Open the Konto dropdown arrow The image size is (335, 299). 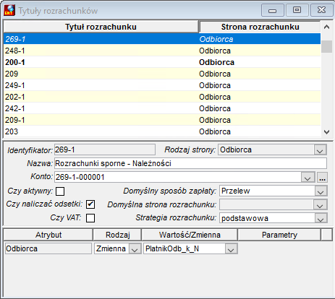[308, 178]
